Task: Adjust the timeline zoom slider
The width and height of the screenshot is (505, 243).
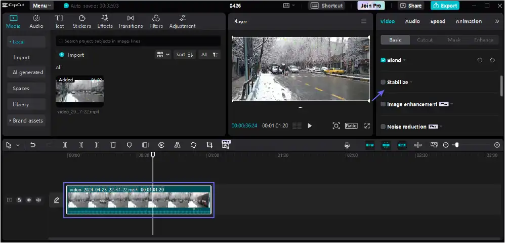Action: [456, 145]
